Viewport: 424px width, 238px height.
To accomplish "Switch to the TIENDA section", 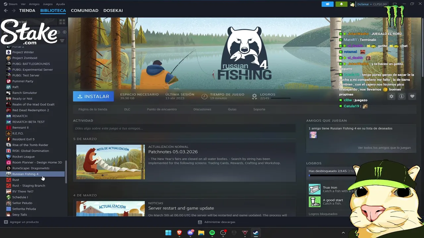I will pos(27,11).
